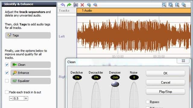The image size is (193, 108).
Task: Click the Decrackler 0% value display
Action: [x=96, y=77]
